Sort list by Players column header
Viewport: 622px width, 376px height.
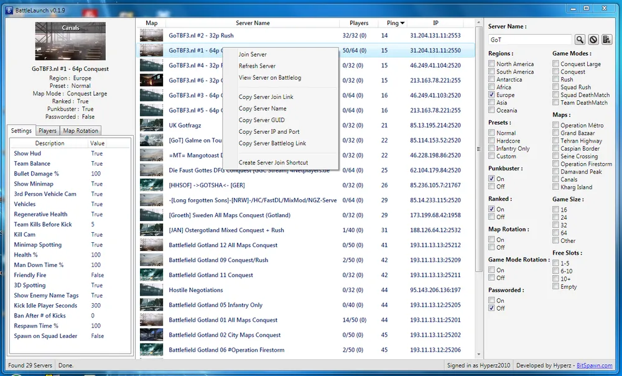click(x=359, y=23)
